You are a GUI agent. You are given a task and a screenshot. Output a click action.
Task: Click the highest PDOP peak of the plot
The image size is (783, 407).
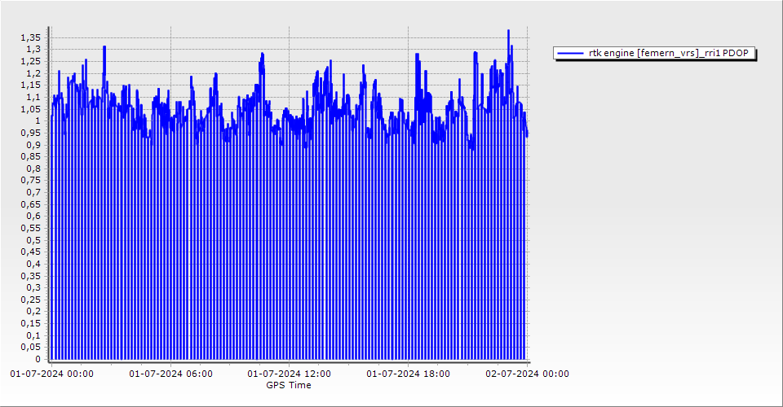pyautogui.click(x=508, y=31)
